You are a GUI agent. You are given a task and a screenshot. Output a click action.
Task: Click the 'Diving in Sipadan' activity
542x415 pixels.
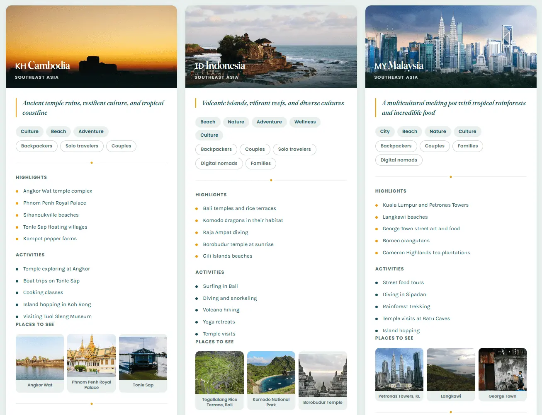pos(404,294)
